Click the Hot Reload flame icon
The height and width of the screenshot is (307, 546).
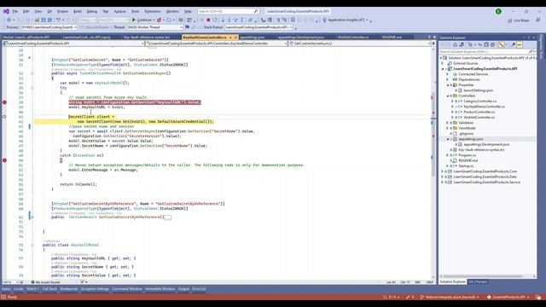coord(160,20)
